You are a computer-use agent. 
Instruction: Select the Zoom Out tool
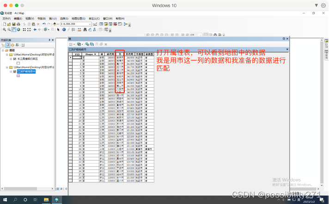pos(9,30)
